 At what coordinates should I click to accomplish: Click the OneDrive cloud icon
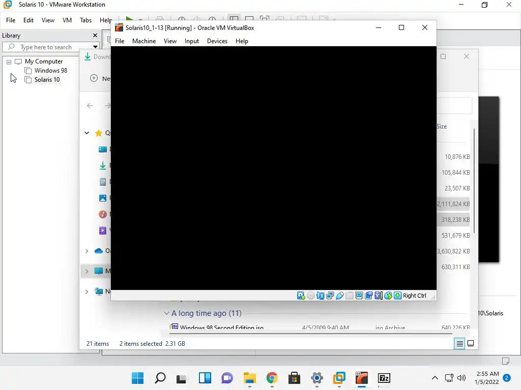(99, 251)
